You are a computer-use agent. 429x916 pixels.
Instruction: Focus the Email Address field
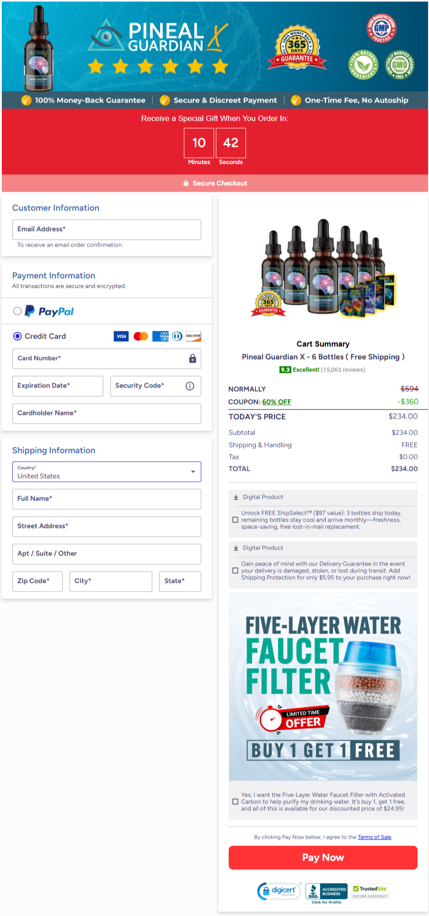[x=107, y=229]
